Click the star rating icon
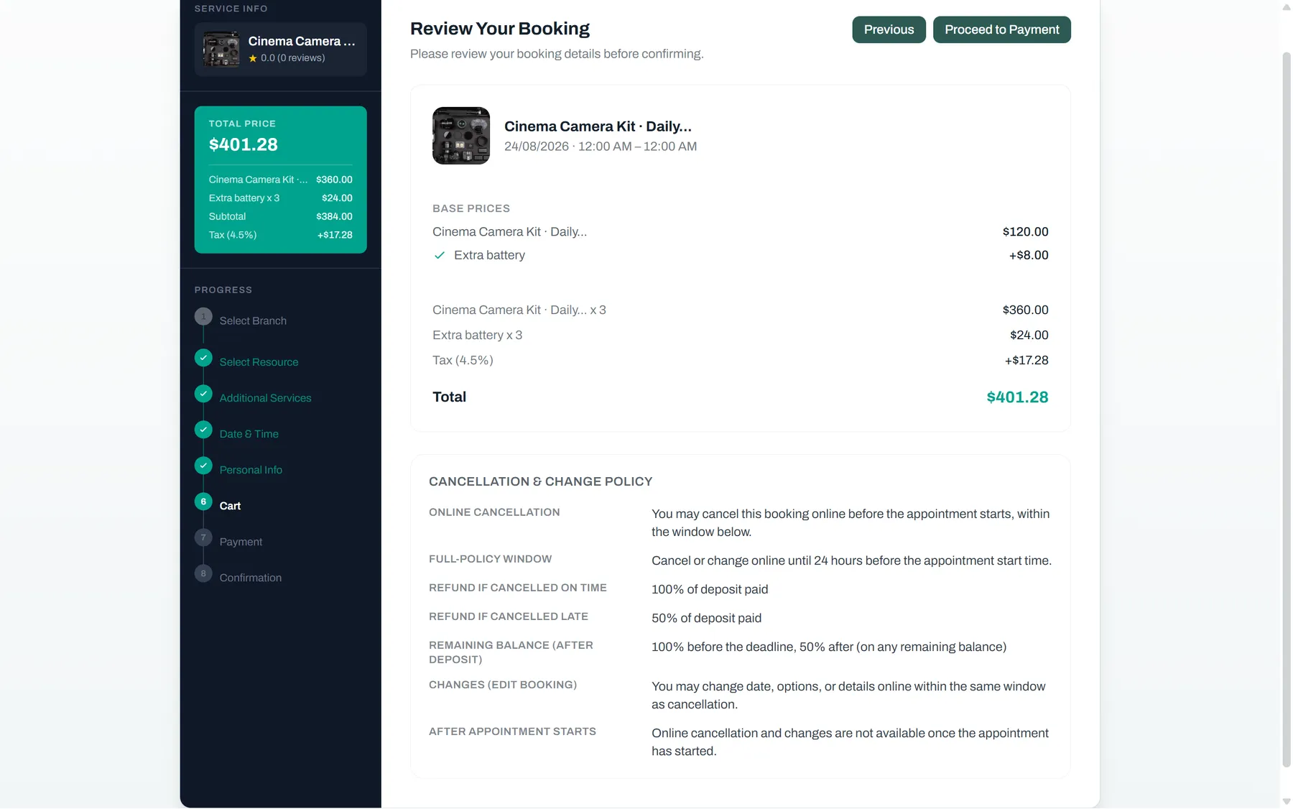 click(253, 58)
